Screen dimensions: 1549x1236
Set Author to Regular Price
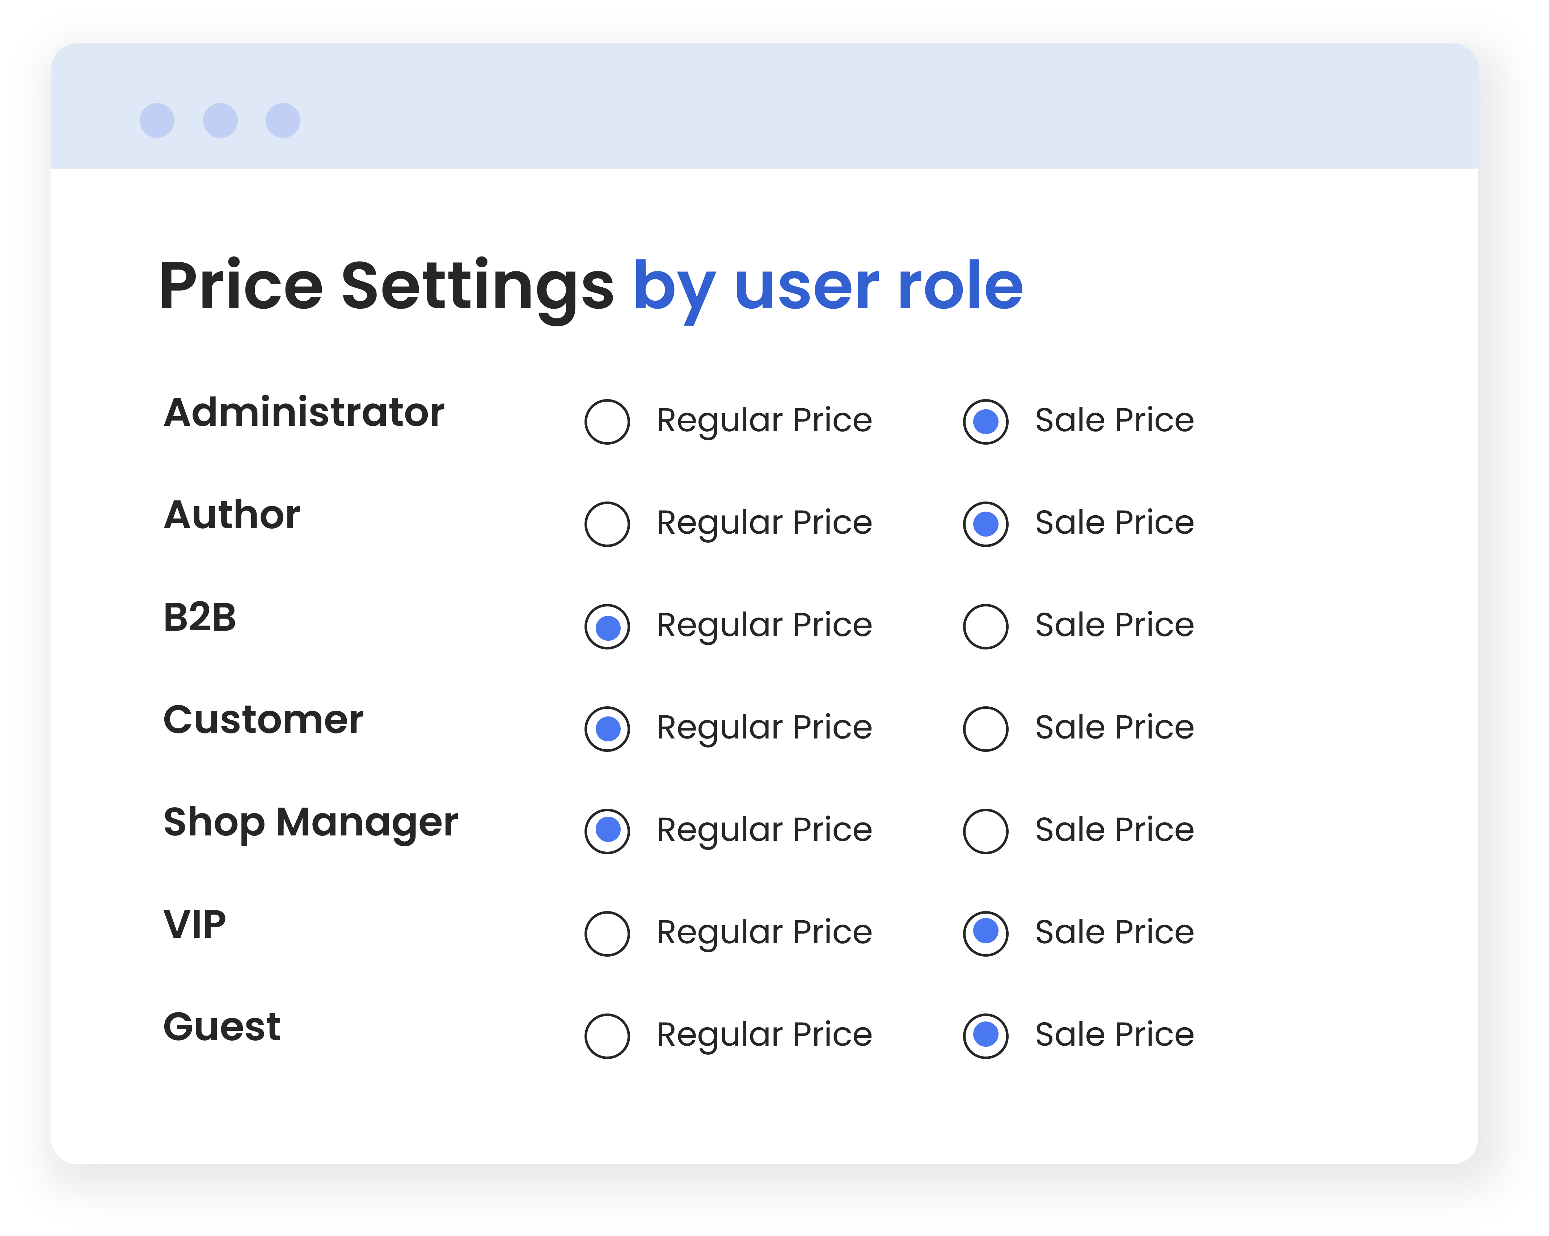[x=607, y=524]
